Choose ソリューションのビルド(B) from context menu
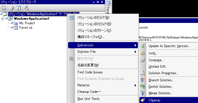Image resolution: width=198 pixels, height=103 pixels. [x=103, y=17]
